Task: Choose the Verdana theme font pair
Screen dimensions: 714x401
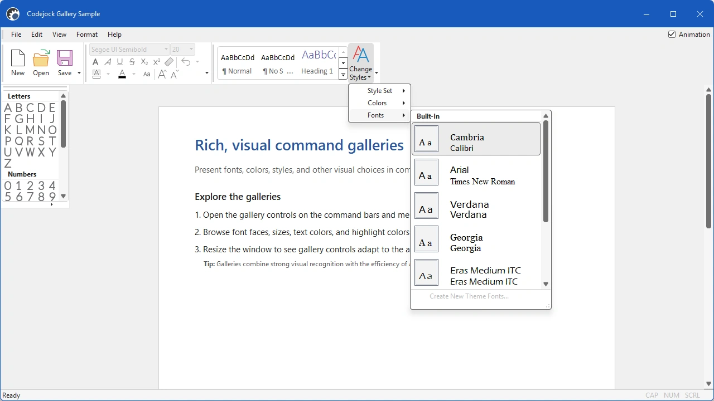Action: (476, 206)
